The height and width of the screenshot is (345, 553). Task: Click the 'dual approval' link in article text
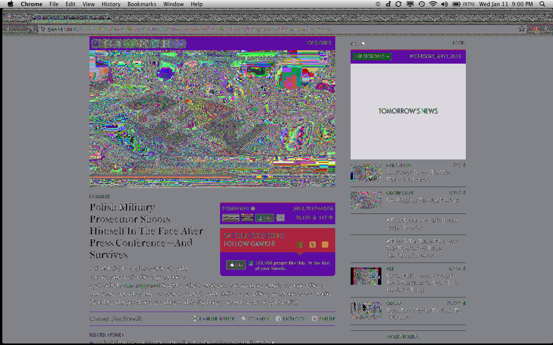(141, 285)
